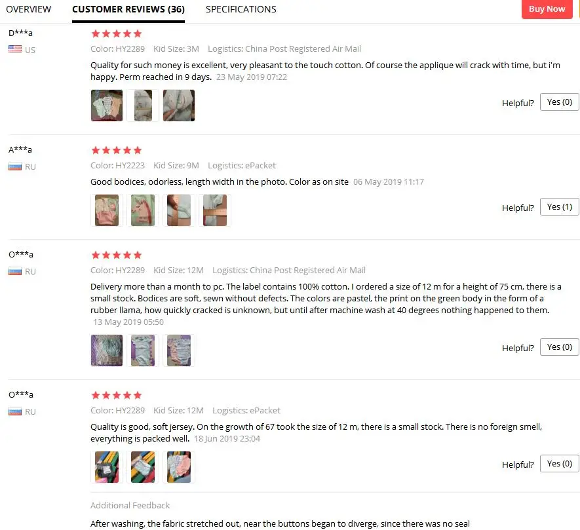Open the Overview tab

tap(28, 9)
